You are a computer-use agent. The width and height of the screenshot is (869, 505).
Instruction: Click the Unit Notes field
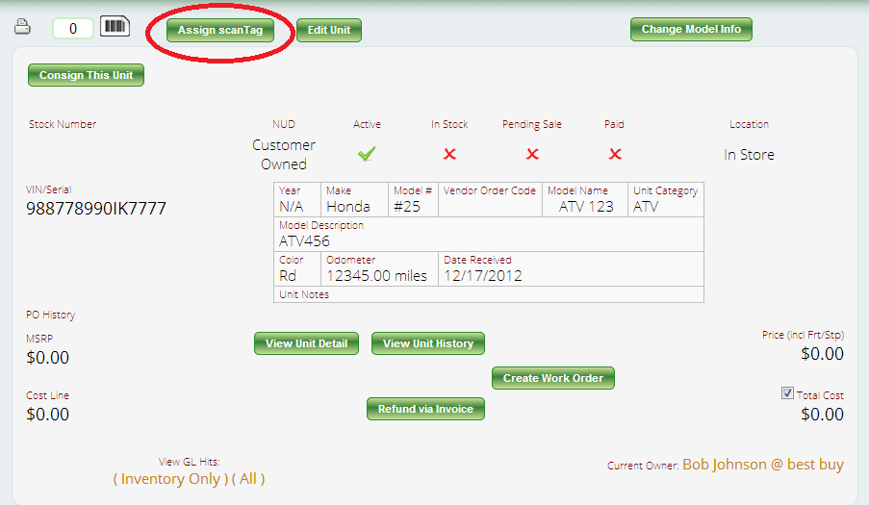(489, 294)
